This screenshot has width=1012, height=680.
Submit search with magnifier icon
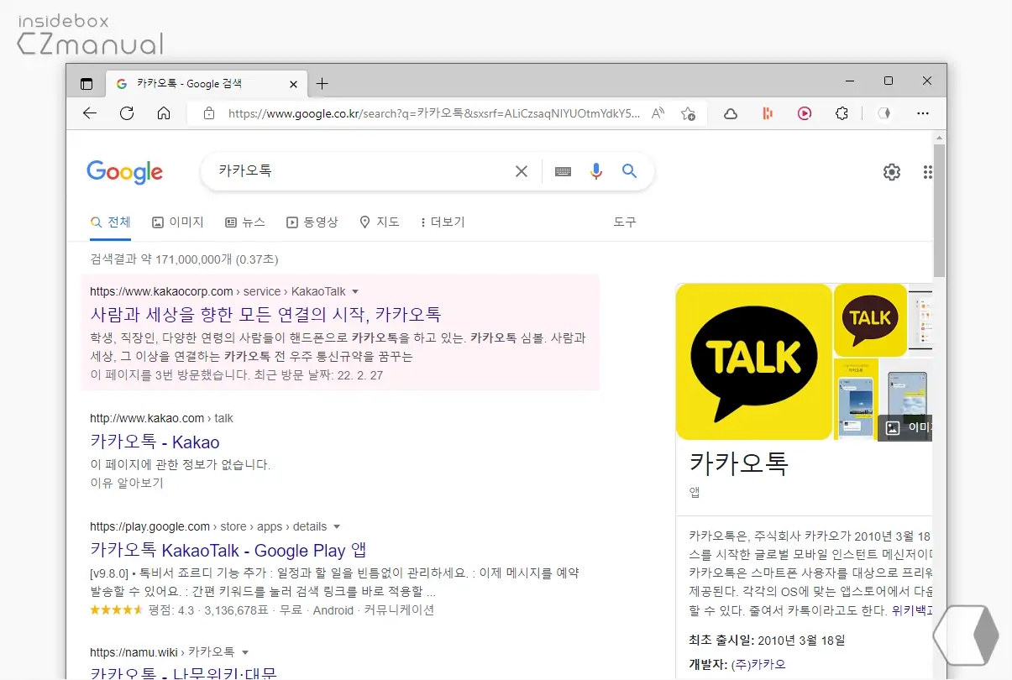[629, 171]
